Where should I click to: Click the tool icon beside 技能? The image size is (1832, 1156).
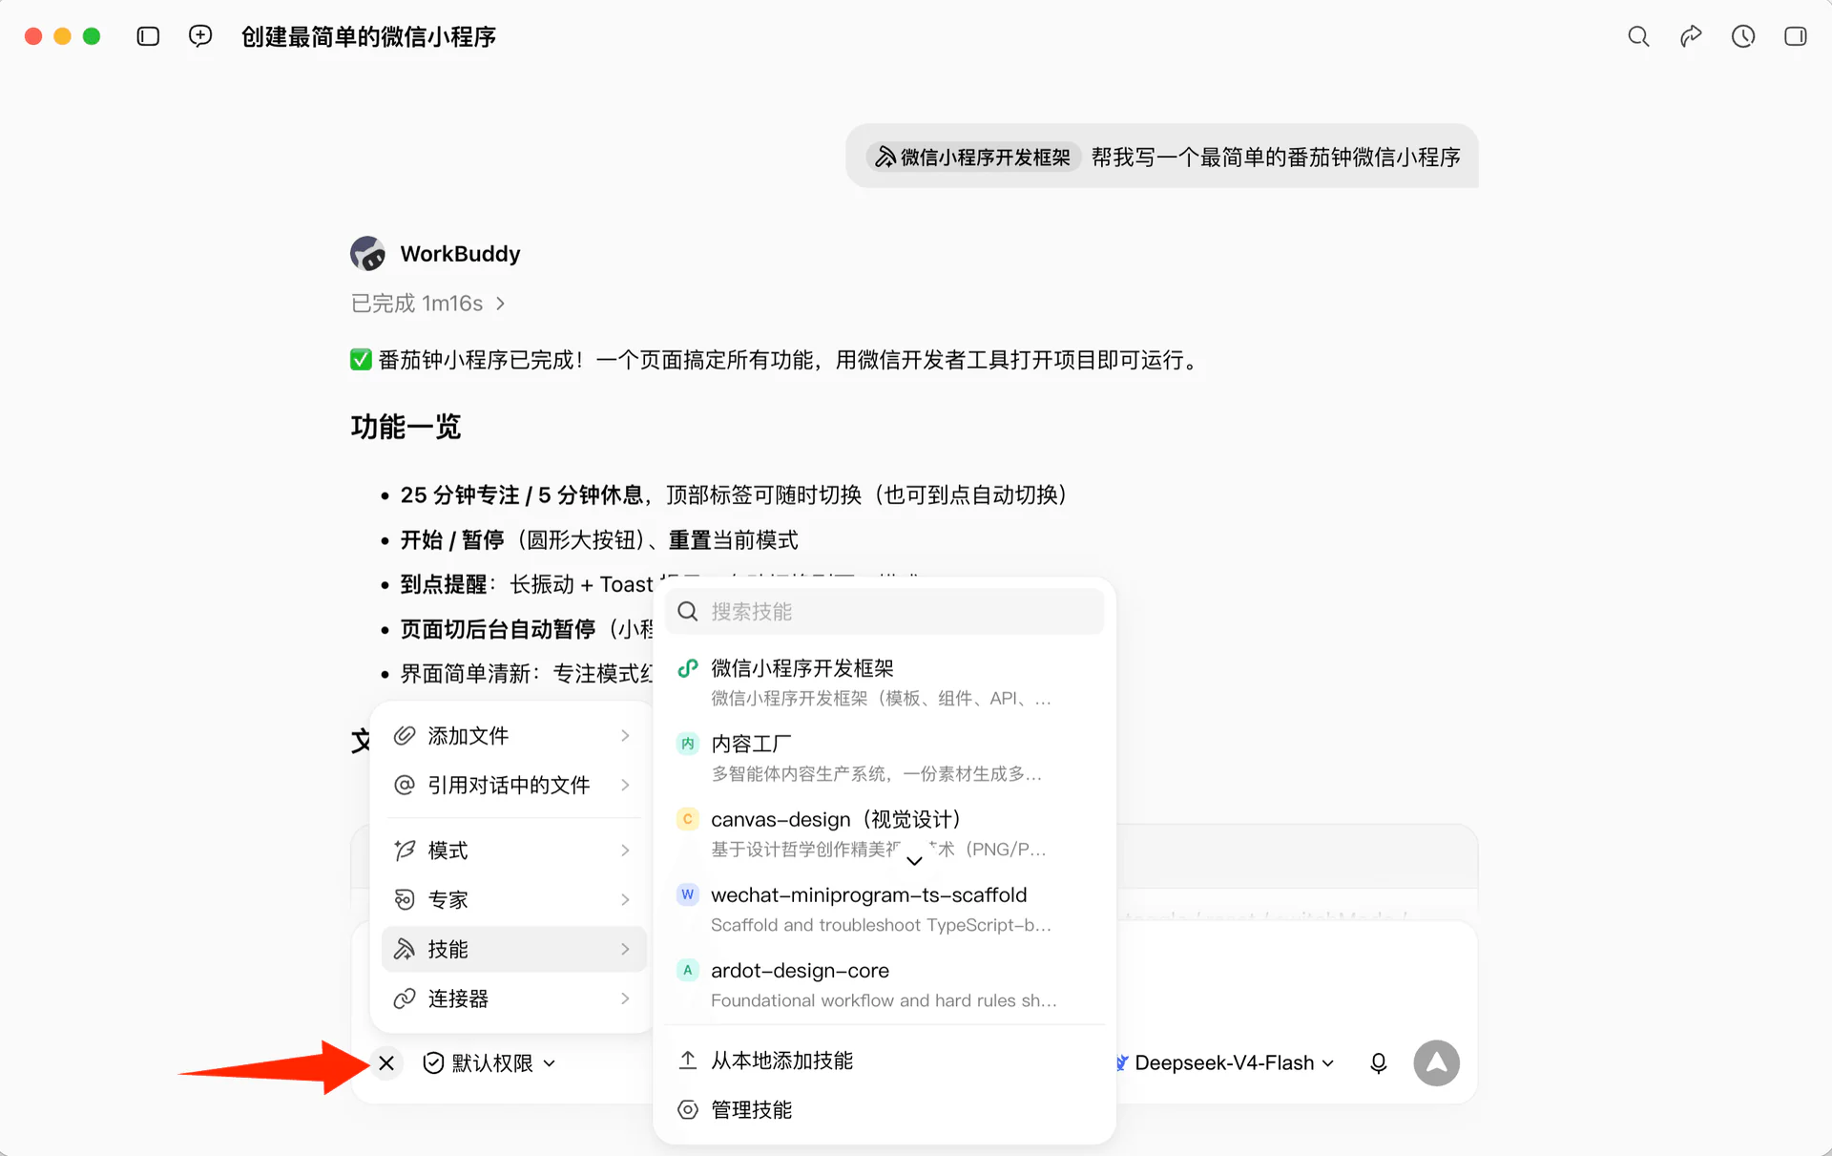click(405, 949)
